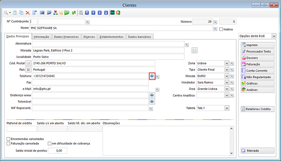Click the Gráficos button
Image resolution: width=281 pixels, height=161 pixels.
257,84
